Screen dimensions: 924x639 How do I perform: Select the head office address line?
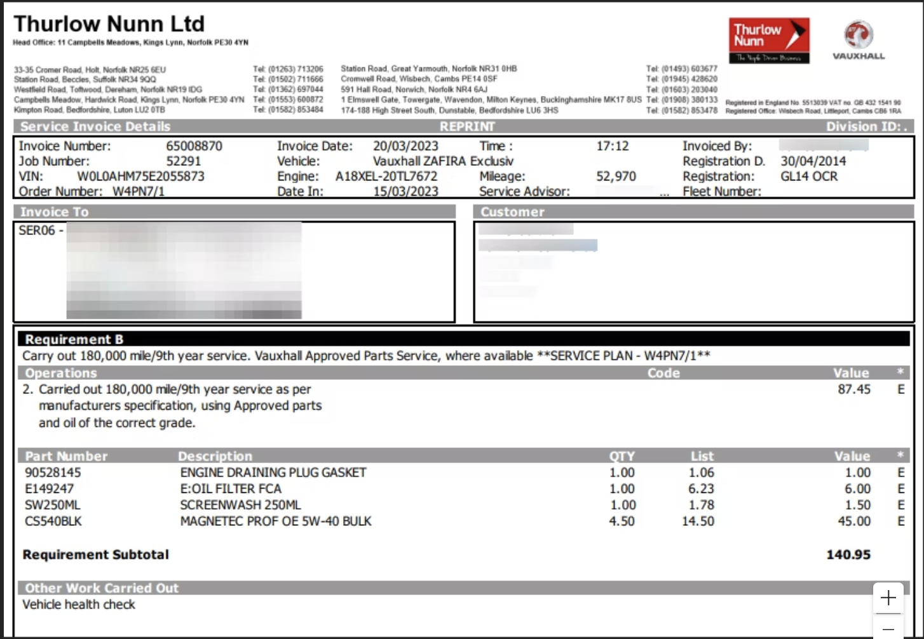[131, 43]
